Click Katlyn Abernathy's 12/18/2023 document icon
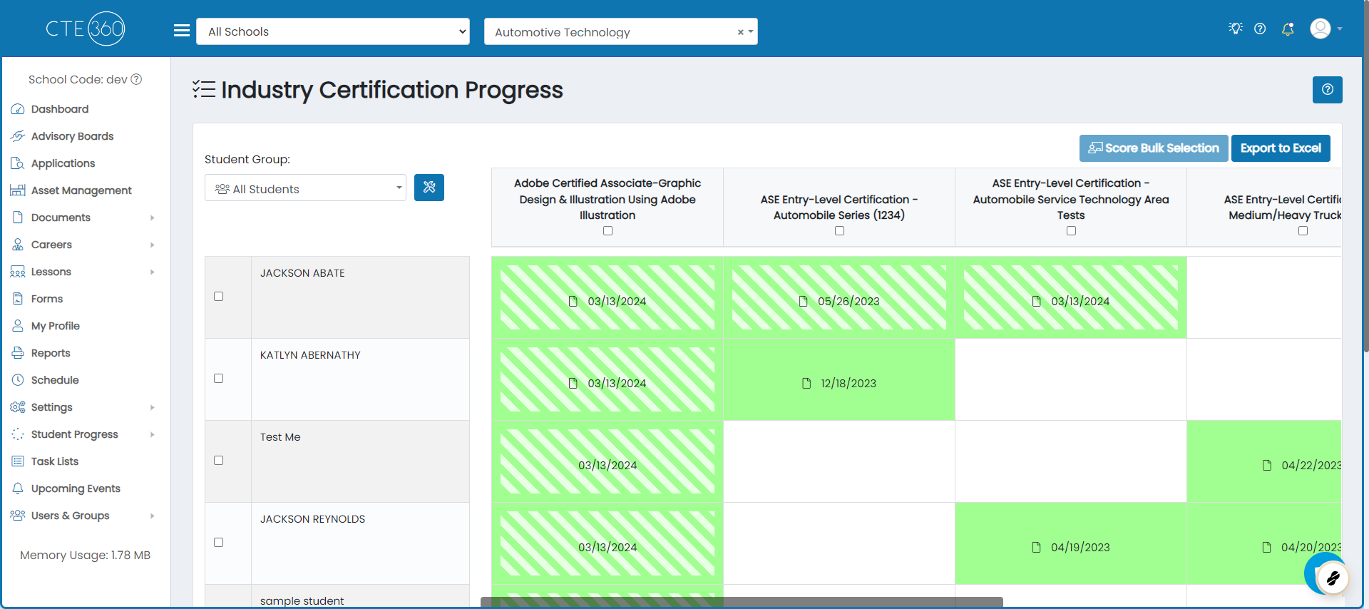Screen dimensions: 1369x609 point(806,383)
